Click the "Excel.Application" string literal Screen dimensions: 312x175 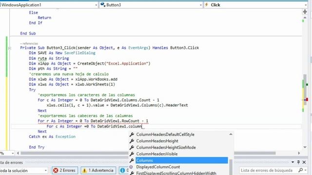[127, 64]
